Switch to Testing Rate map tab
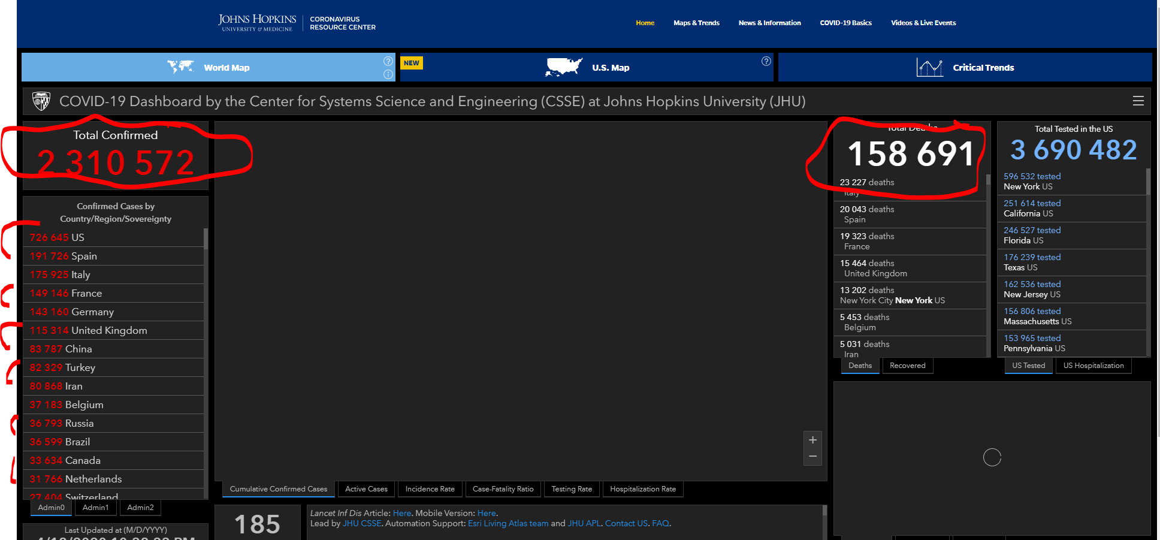The height and width of the screenshot is (540, 1160). coord(572,489)
